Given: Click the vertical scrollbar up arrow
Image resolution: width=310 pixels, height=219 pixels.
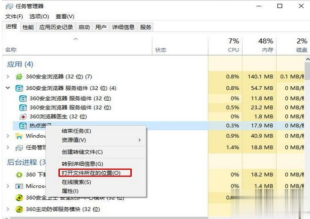Looking at the screenshot, I should point(308,59).
